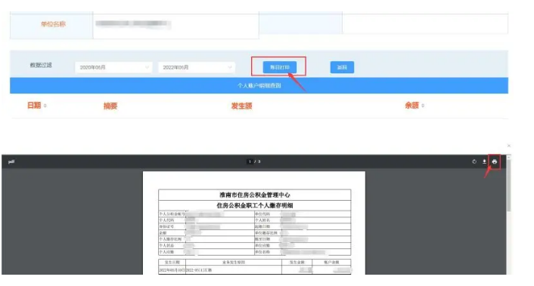Open the 2020年06月 start month dropdown
The width and height of the screenshot is (534, 286).
pyautogui.click(x=113, y=67)
